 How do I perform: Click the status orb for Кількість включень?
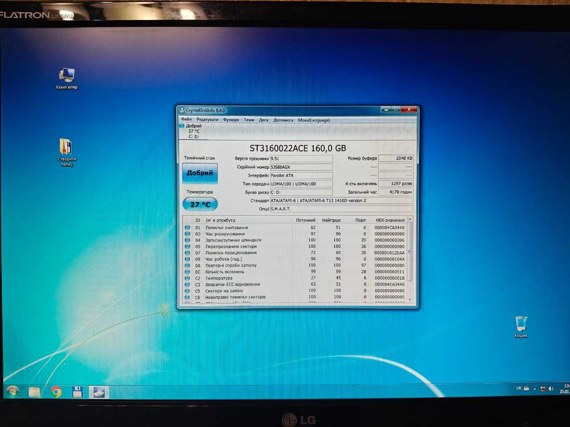[x=187, y=271]
